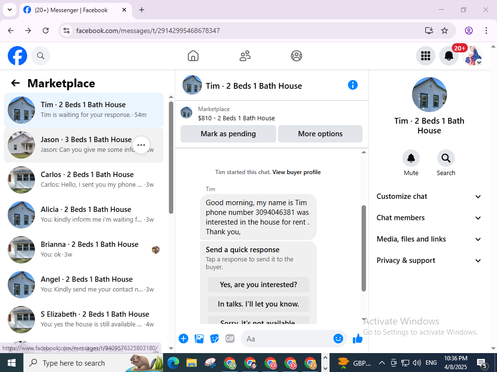
Task: Click the ENG language indicator
Action: tap(431, 363)
